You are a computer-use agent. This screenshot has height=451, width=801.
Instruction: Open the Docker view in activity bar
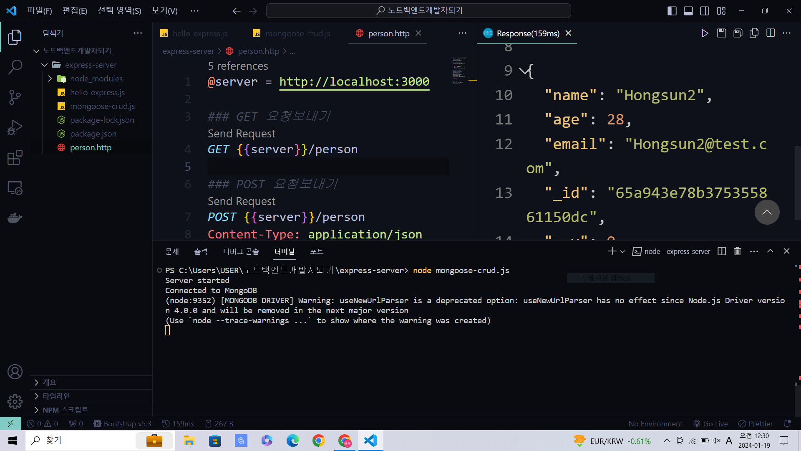[15, 218]
